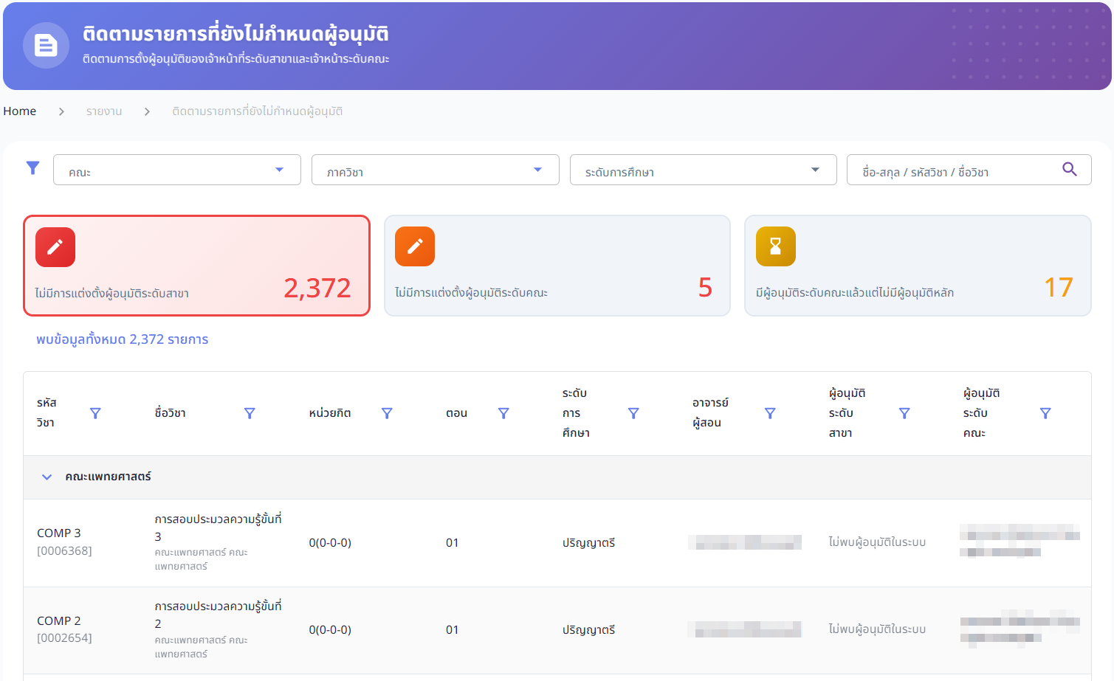
Task: Click the document icon in header banner
Action: [46, 46]
